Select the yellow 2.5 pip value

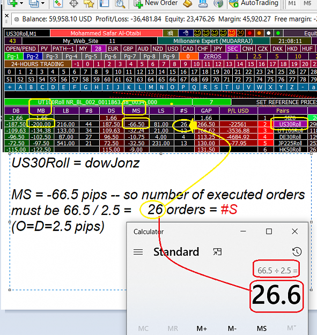[257, 56]
